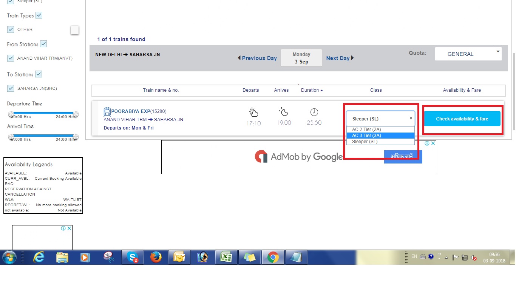The image size is (516, 290).
Task: Click the Departure Time slider right handle
Action: tap(76, 114)
